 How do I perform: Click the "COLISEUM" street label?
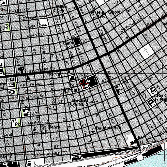point(32,98)
